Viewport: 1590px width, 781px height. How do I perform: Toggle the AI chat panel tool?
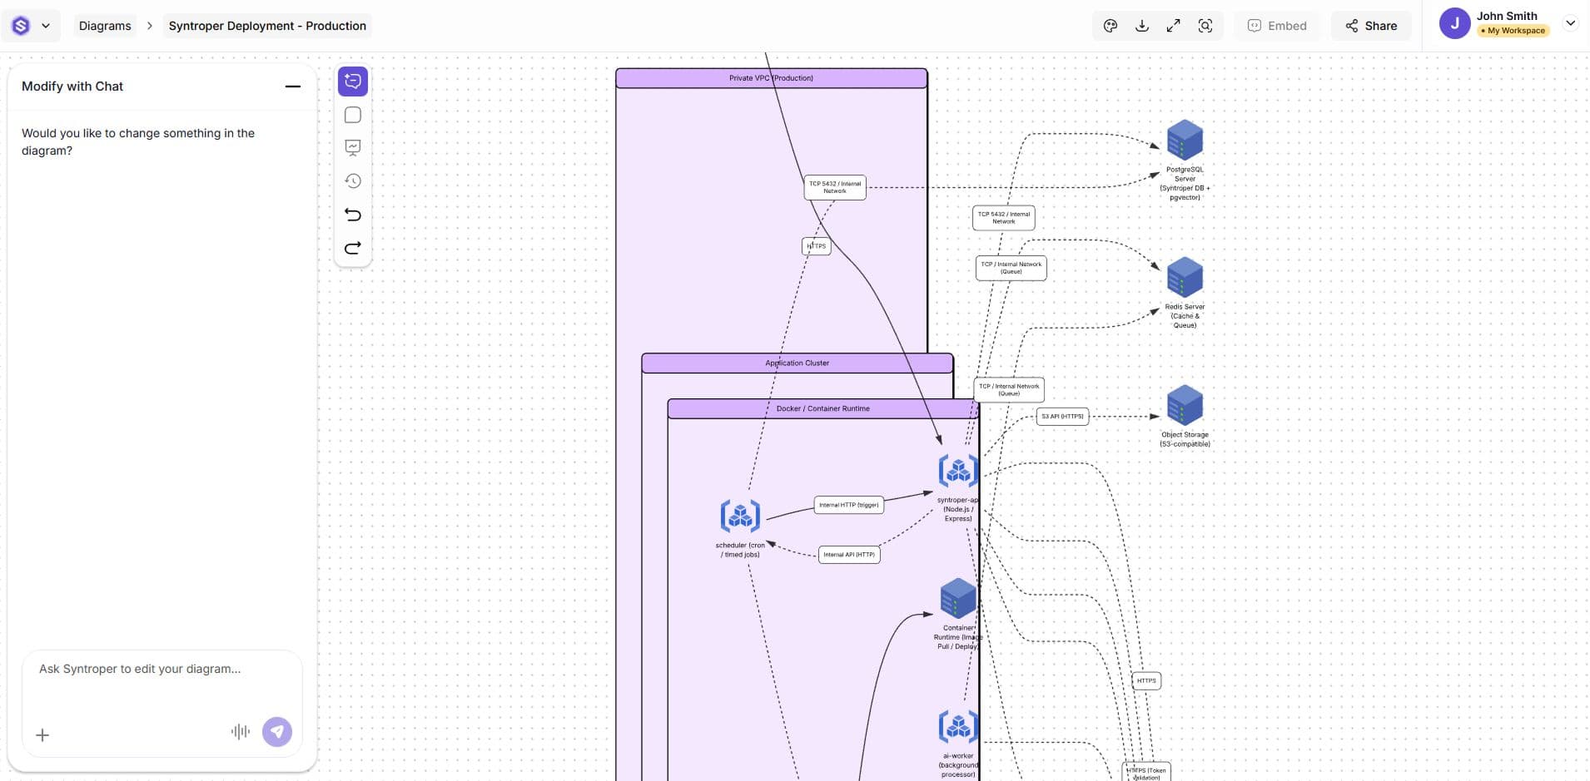[x=353, y=82]
